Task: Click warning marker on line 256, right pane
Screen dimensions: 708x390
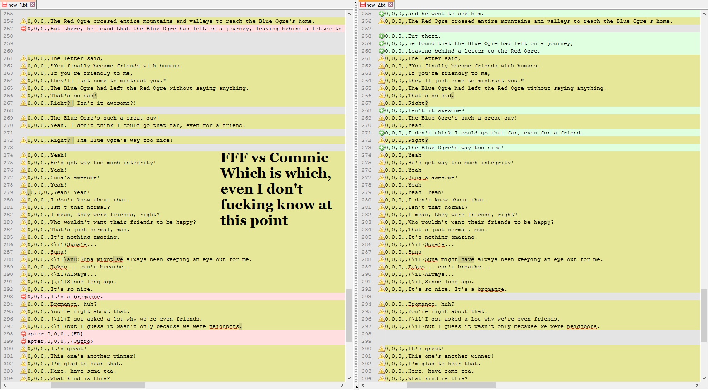Action: coord(382,21)
